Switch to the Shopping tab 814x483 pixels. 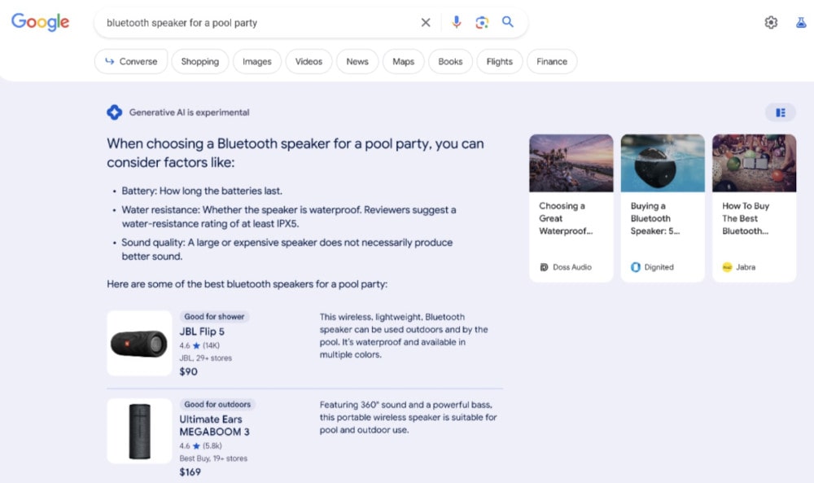[199, 61]
